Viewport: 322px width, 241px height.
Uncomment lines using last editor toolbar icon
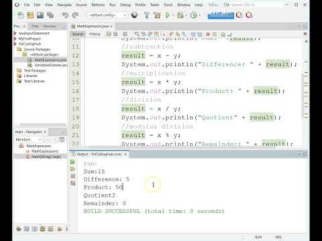pos(229,34)
